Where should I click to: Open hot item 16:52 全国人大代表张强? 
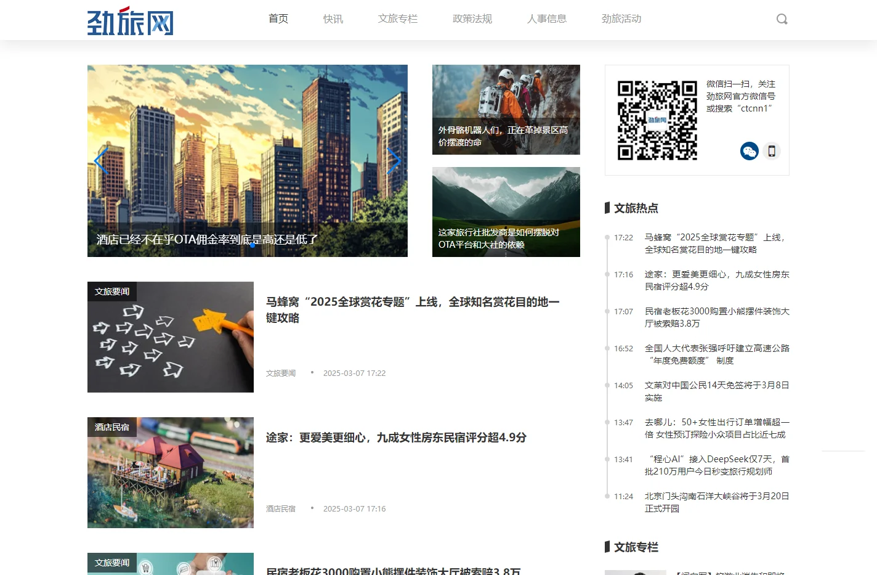coord(717,354)
